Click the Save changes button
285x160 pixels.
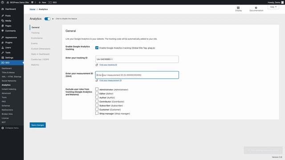pos(37,125)
